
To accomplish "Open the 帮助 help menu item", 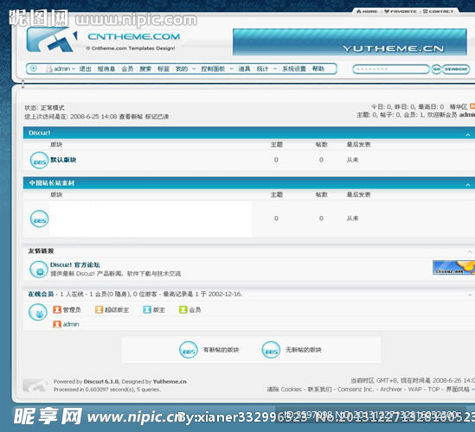I will 318,69.
